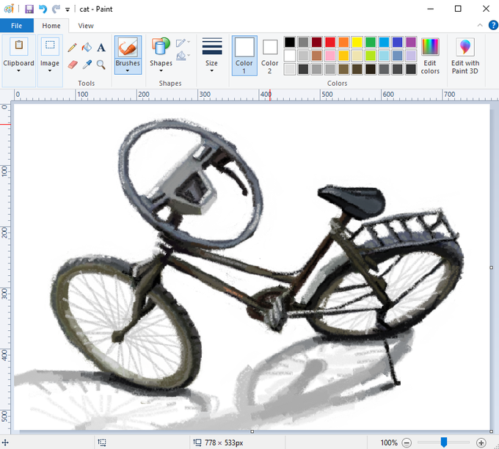Click the Size line thickness icon
This screenshot has height=449, width=499.
(x=212, y=46)
